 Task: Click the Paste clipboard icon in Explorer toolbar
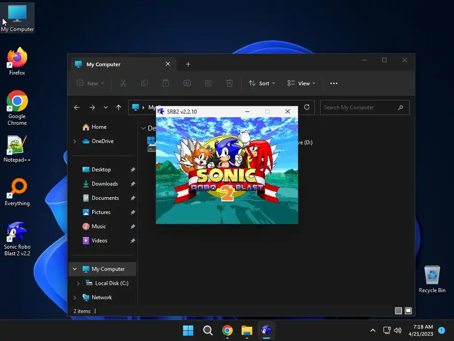pos(166,83)
